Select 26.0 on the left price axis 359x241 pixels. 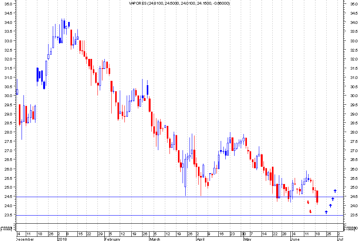(x=8, y=169)
